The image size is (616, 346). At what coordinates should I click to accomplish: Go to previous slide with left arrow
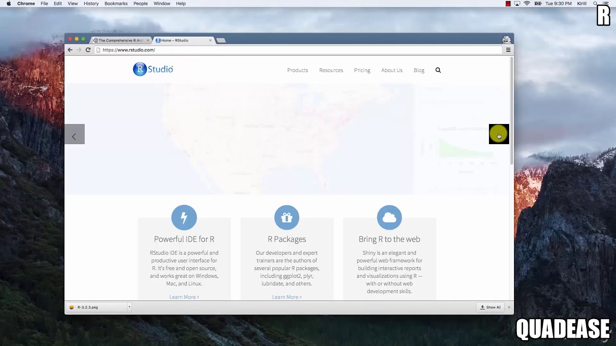click(x=75, y=134)
